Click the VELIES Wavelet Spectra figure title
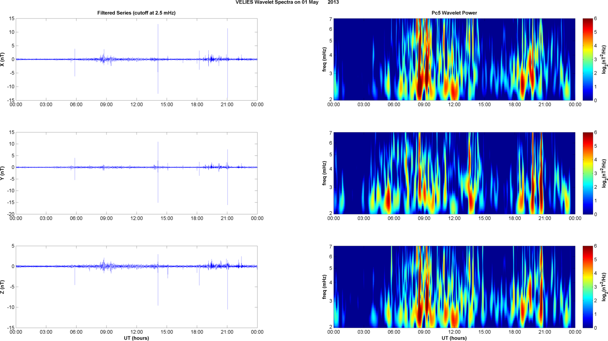The width and height of the screenshot is (608, 341). (x=287, y=2)
